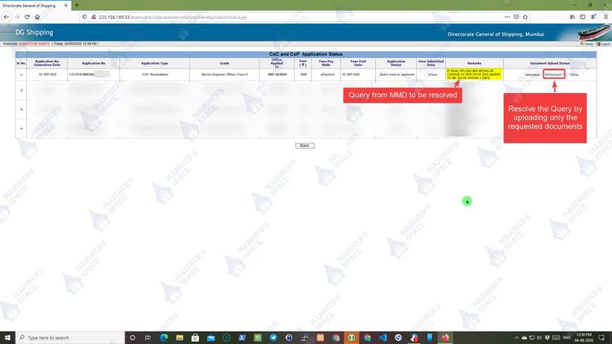Open the Firefox hamburger menu

[606, 17]
